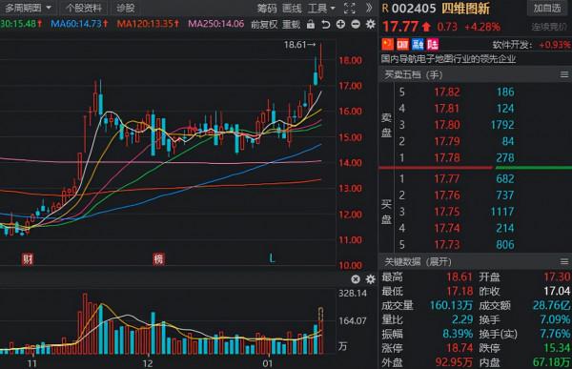Open main chart settings gear

click(x=370, y=25)
